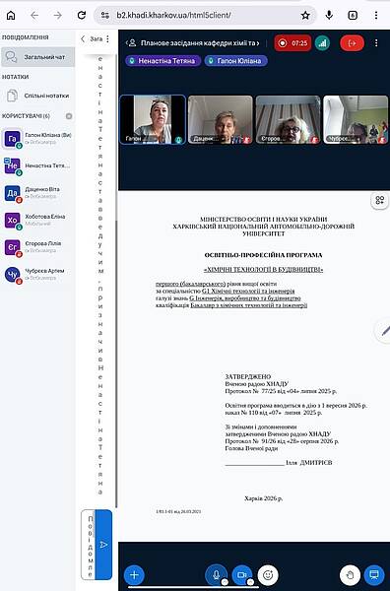Click the talking indicator Ненастіна Тетяна
The height and width of the screenshot is (591, 390).
162,61
